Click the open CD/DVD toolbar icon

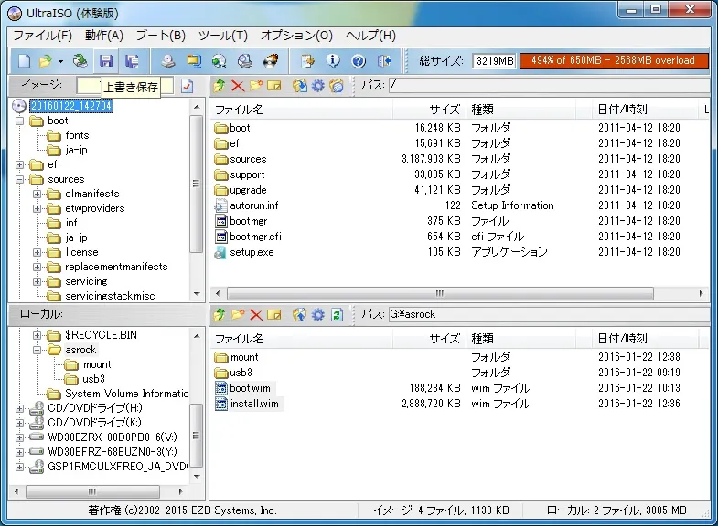[80, 61]
